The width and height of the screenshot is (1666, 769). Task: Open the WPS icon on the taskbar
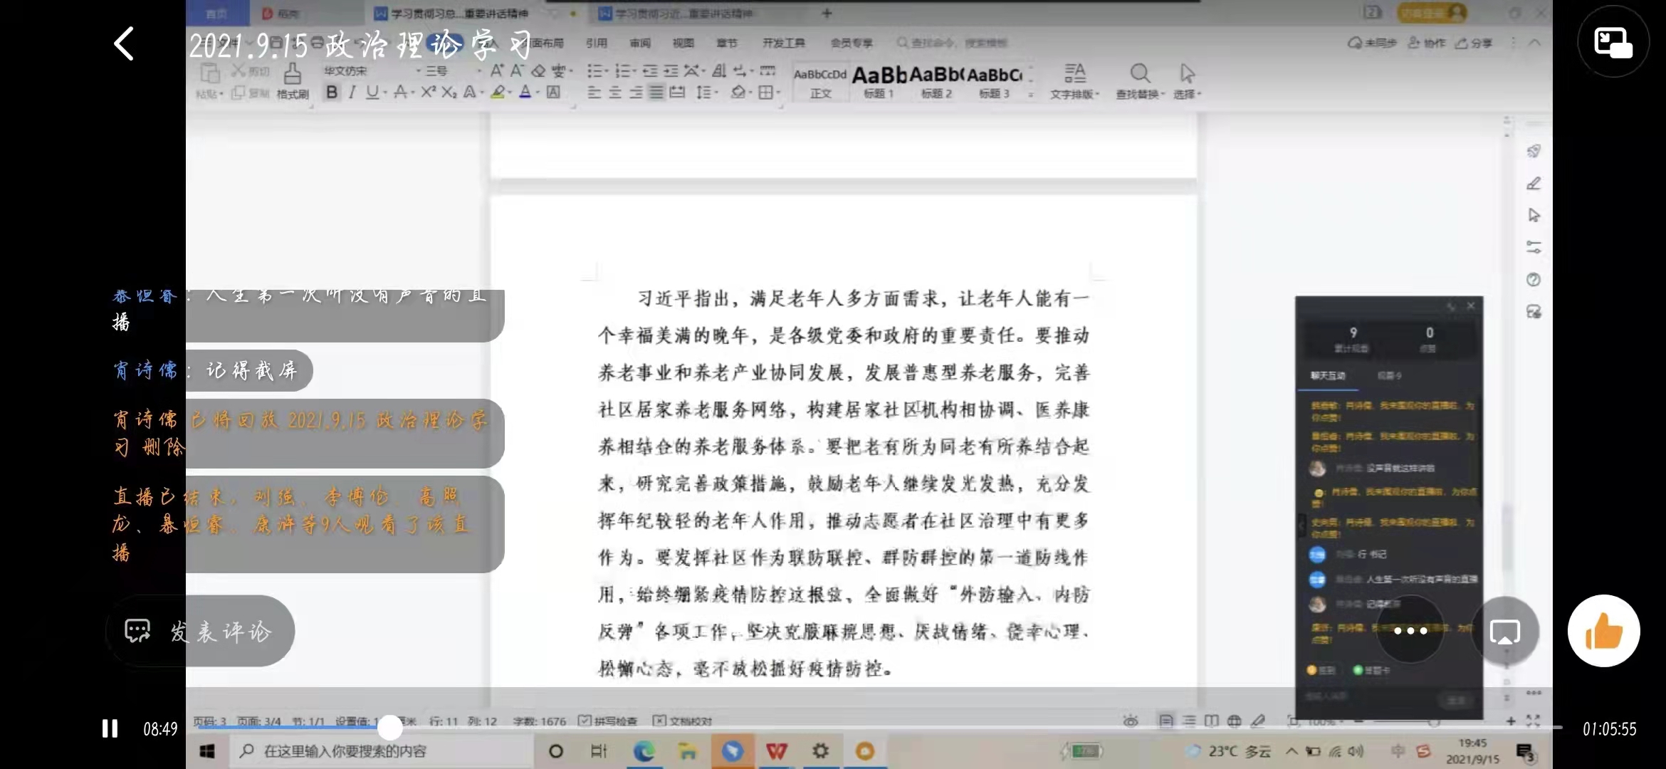pos(777,751)
